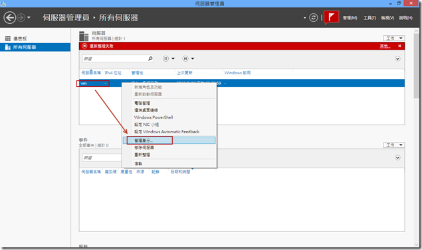Choose 移除伺服器 in the context menu
This screenshot has height=250, width=422.
pyautogui.click(x=144, y=148)
